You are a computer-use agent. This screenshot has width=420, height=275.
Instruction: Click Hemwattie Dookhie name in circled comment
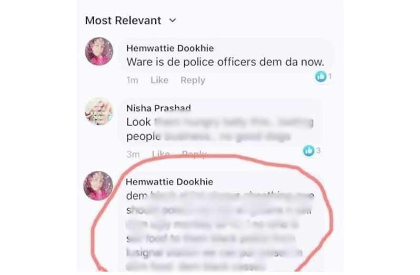[x=169, y=182]
